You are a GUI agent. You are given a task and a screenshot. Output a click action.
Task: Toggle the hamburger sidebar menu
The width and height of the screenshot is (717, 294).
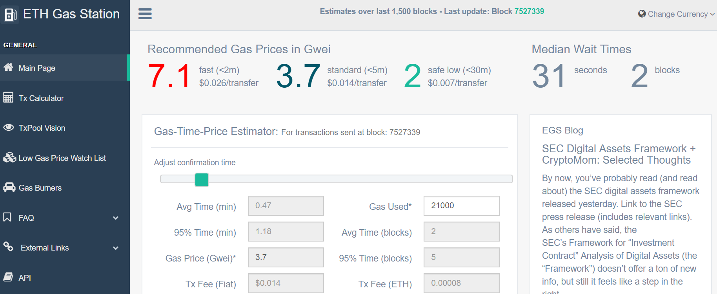[145, 14]
